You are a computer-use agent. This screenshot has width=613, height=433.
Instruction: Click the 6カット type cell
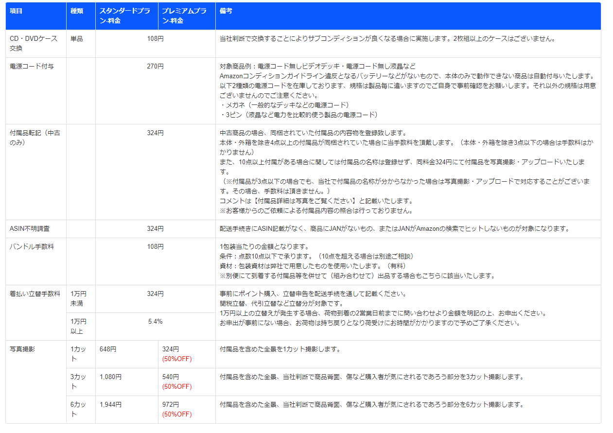click(x=79, y=409)
